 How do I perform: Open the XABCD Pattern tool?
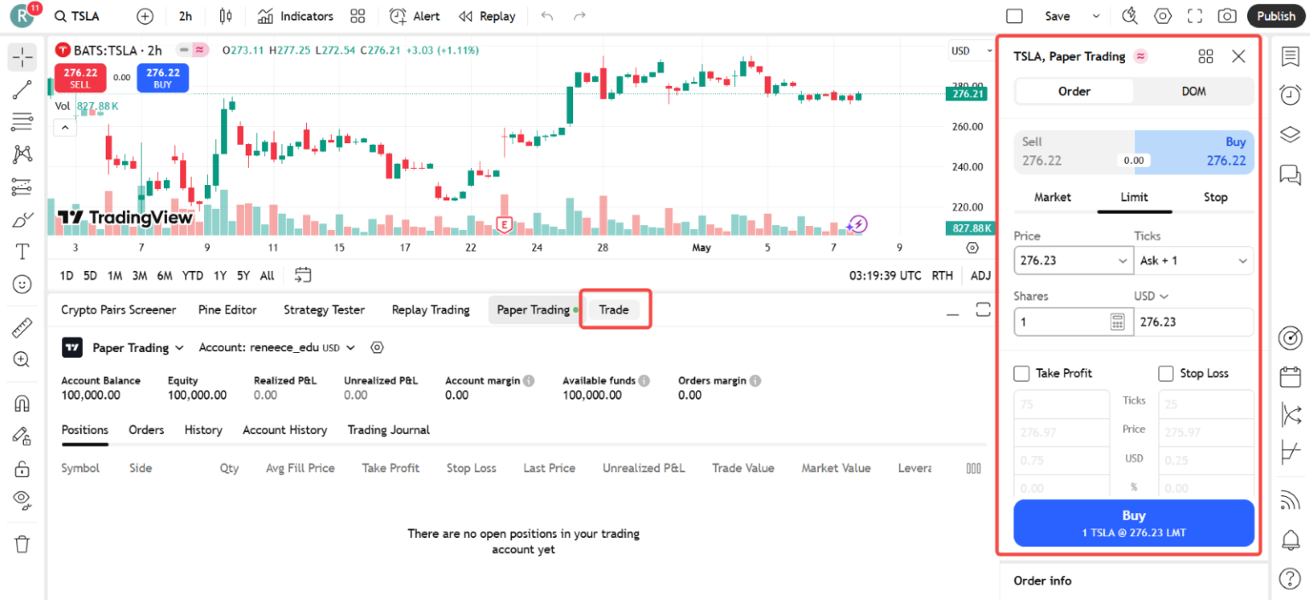pos(22,154)
